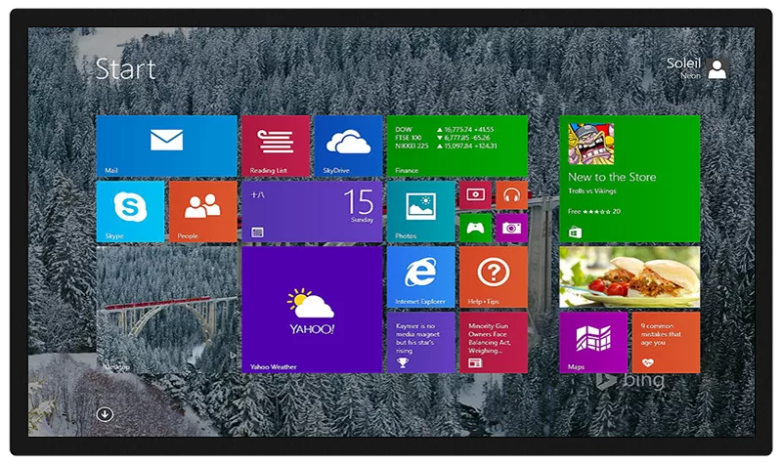Open the Photos tile

click(x=420, y=211)
